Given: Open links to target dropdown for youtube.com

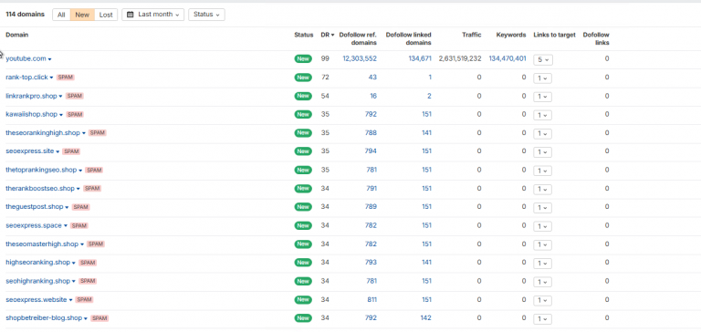Looking at the screenshot, I should (x=543, y=59).
